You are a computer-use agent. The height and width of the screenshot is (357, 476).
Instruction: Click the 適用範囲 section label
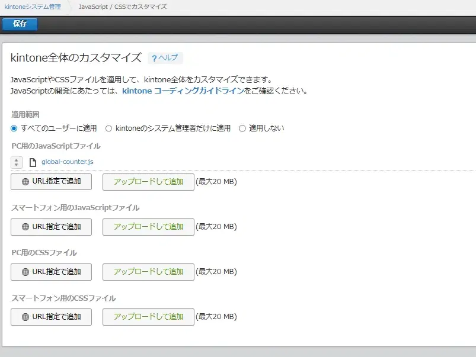tap(25, 115)
